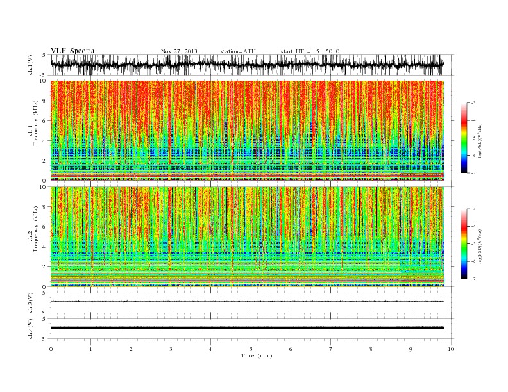Click the x-axis tick label "10"
Image resolution: width=508 pixels, height=392 pixels.
(x=451, y=349)
